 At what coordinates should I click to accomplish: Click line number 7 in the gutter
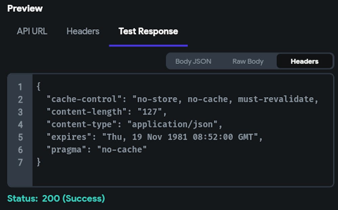pyautogui.click(x=20, y=162)
